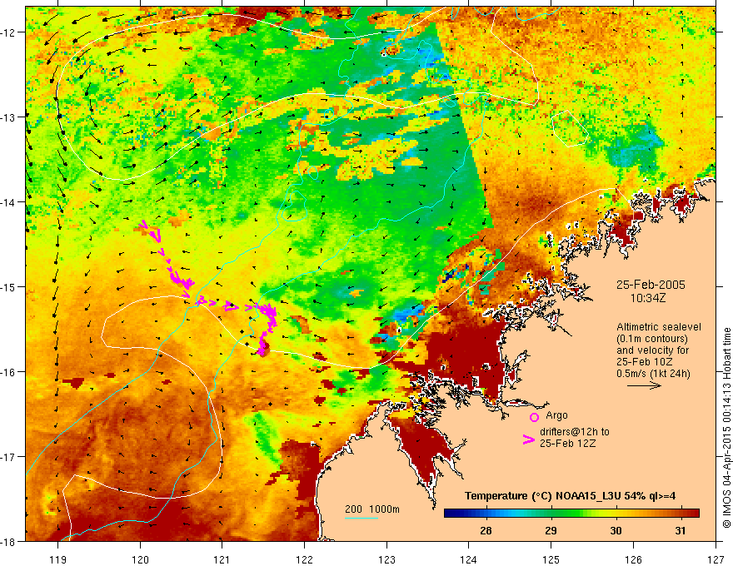Click the temperature colour bar

(571, 513)
